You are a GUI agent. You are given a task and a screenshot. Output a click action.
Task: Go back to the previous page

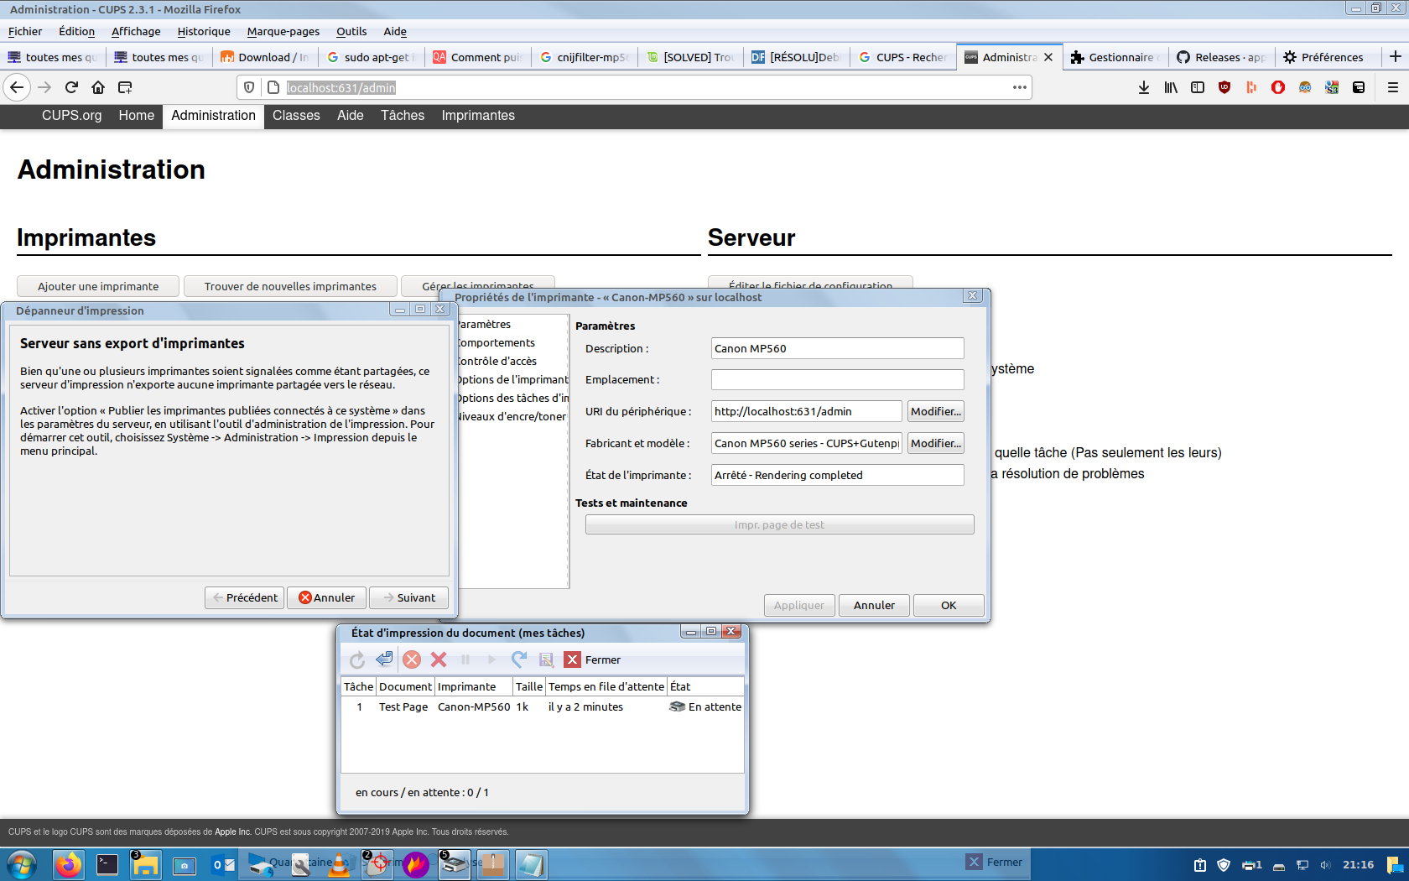click(x=17, y=87)
